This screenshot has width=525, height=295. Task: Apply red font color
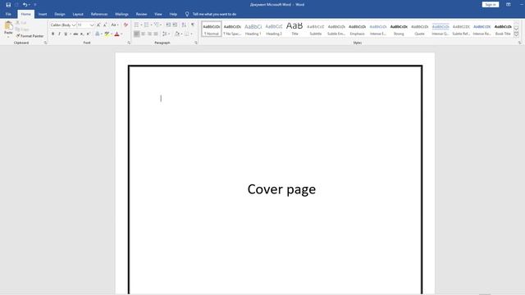[116, 34]
